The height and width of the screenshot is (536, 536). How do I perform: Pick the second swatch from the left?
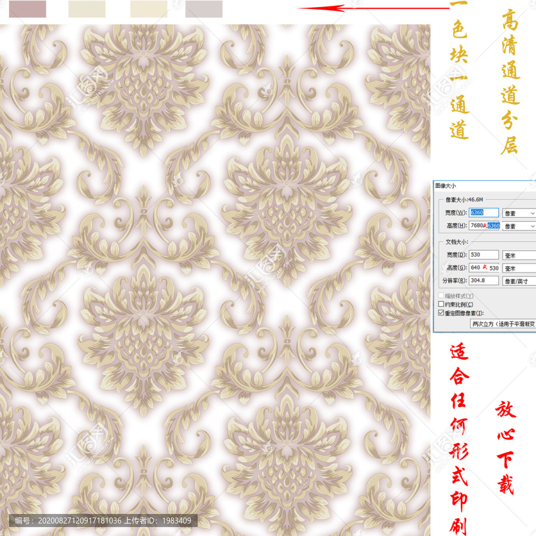point(87,9)
